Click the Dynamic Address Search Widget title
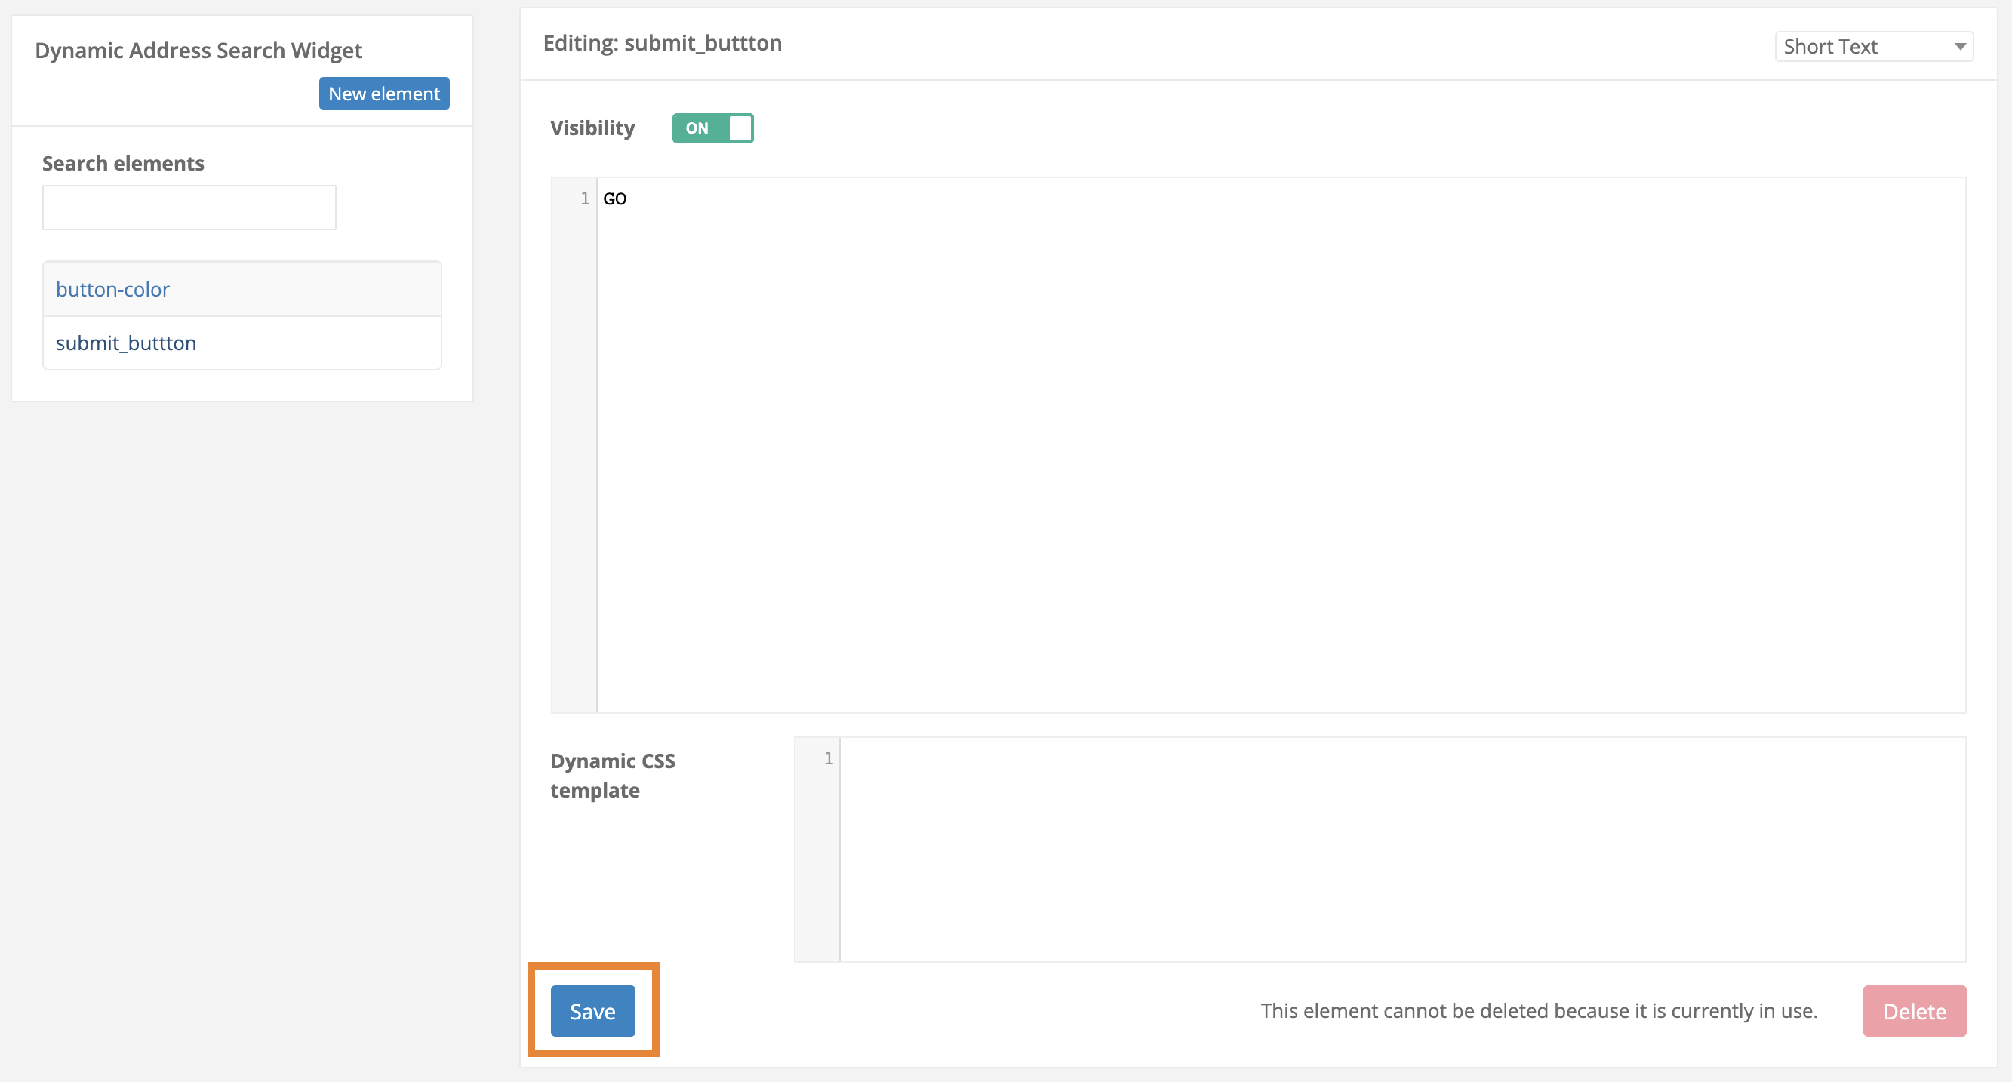This screenshot has height=1082, width=2012. (x=198, y=49)
